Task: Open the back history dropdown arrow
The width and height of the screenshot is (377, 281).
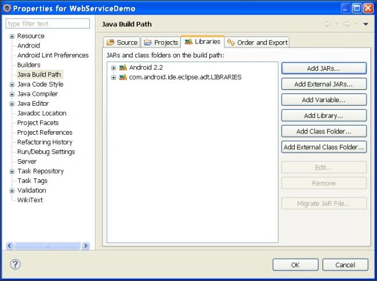Action: click(336, 24)
